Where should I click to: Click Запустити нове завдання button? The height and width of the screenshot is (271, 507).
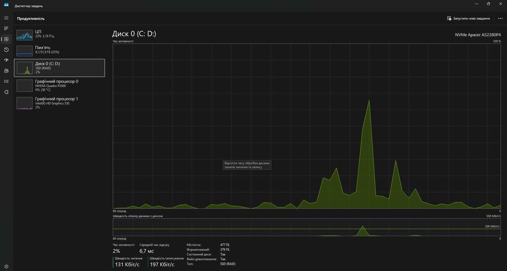(x=468, y=18)
